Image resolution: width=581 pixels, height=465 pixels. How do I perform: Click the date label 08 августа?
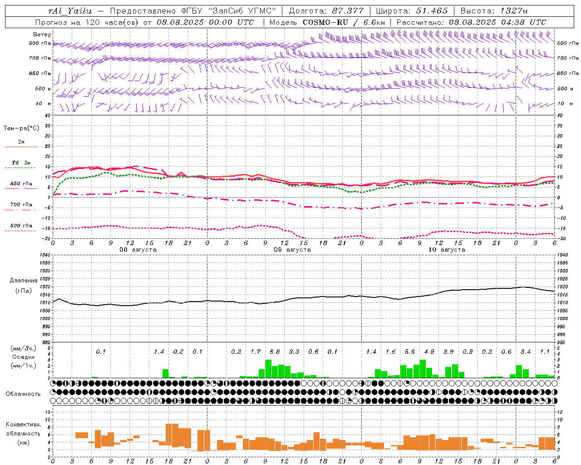click(138, 249)
